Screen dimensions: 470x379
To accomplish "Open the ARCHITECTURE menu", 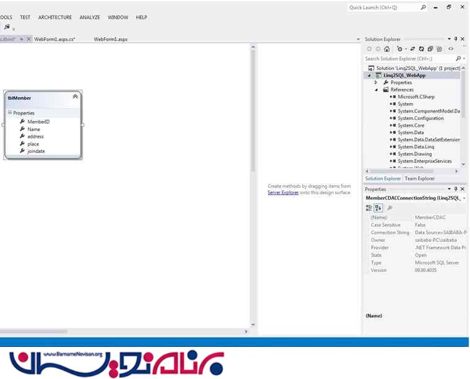I will point(54,17).
